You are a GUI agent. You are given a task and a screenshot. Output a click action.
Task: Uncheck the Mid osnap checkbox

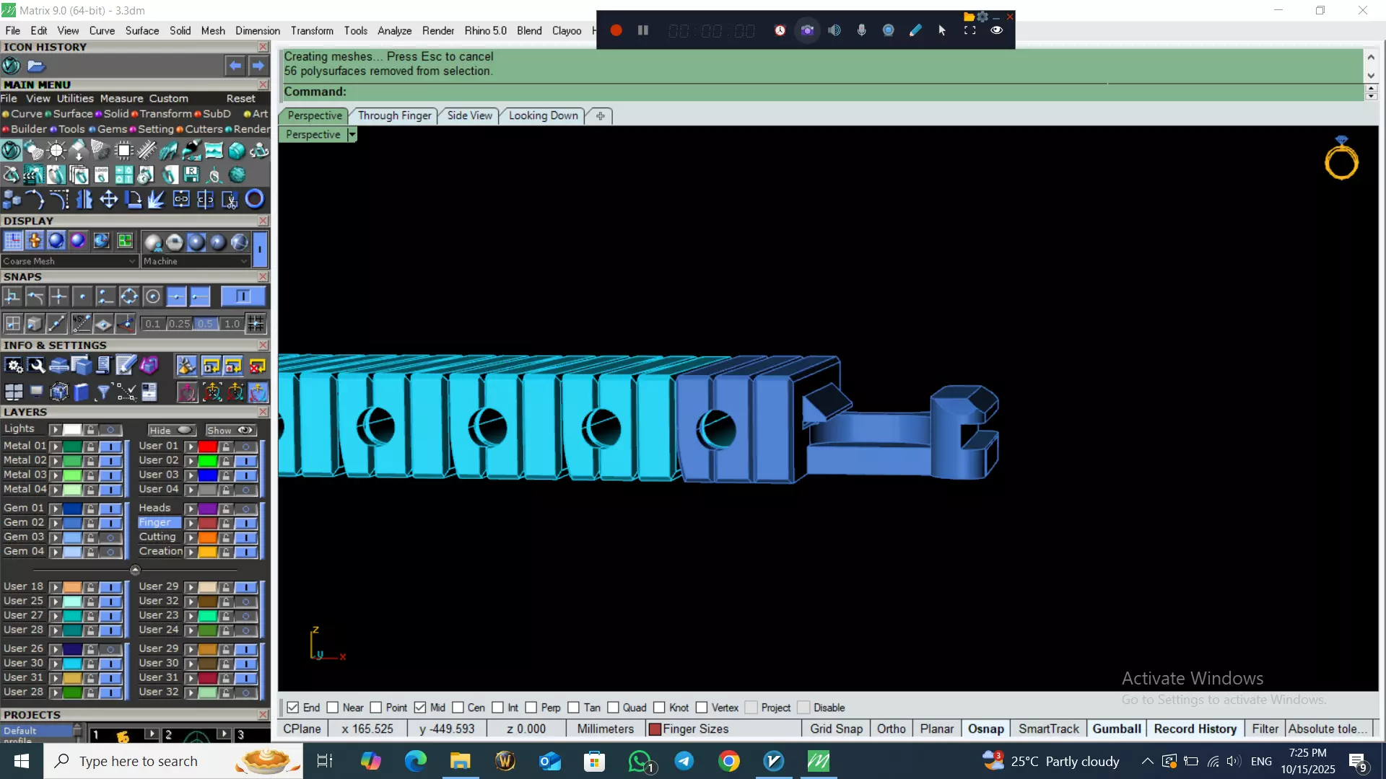(x=420, y=708)
